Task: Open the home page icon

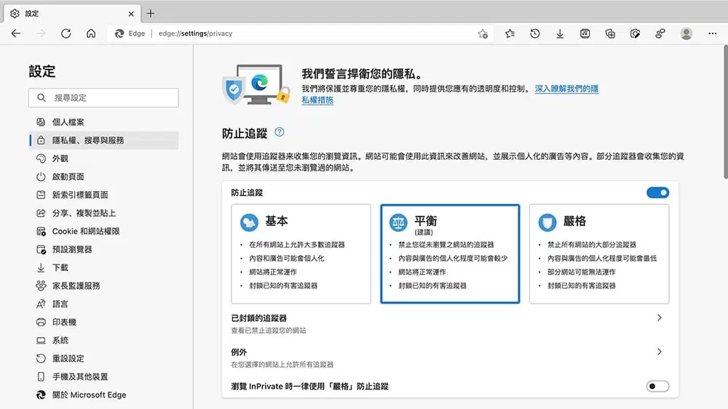Action: [91, 33]
